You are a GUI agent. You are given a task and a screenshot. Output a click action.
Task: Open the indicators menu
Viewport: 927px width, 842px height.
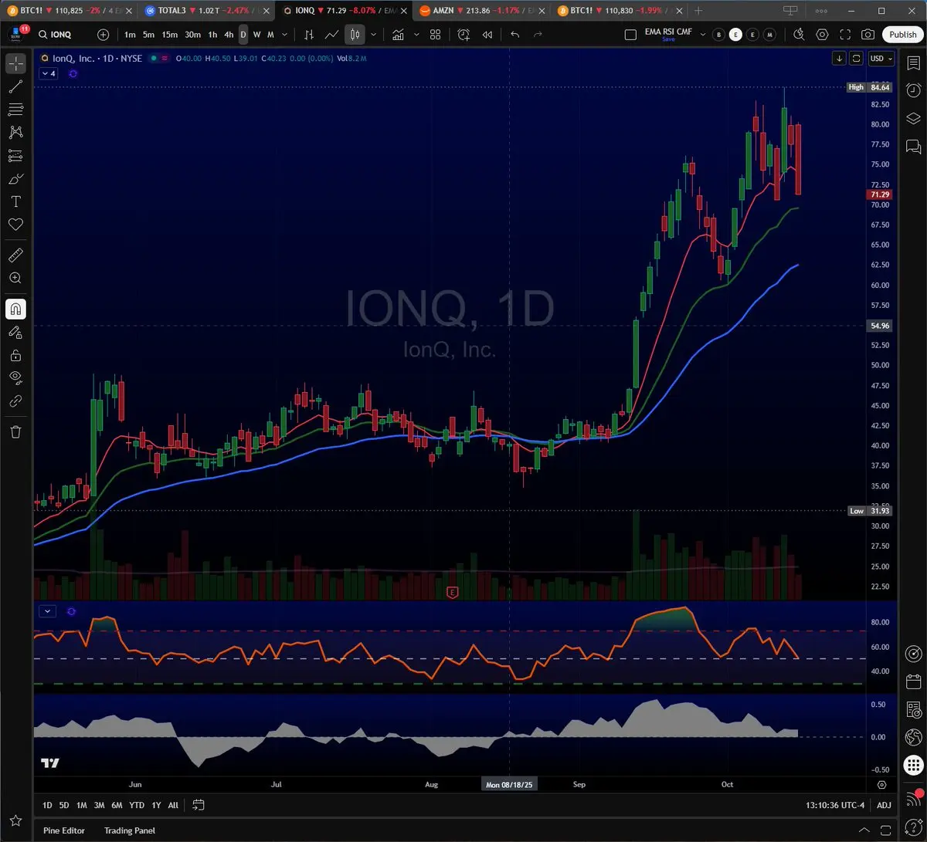[x=398, y=35]
